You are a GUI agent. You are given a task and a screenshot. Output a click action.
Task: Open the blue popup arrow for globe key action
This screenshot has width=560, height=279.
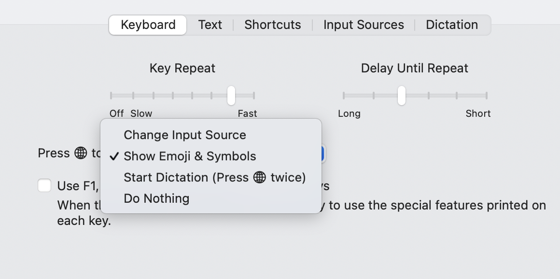pos(323,154)
